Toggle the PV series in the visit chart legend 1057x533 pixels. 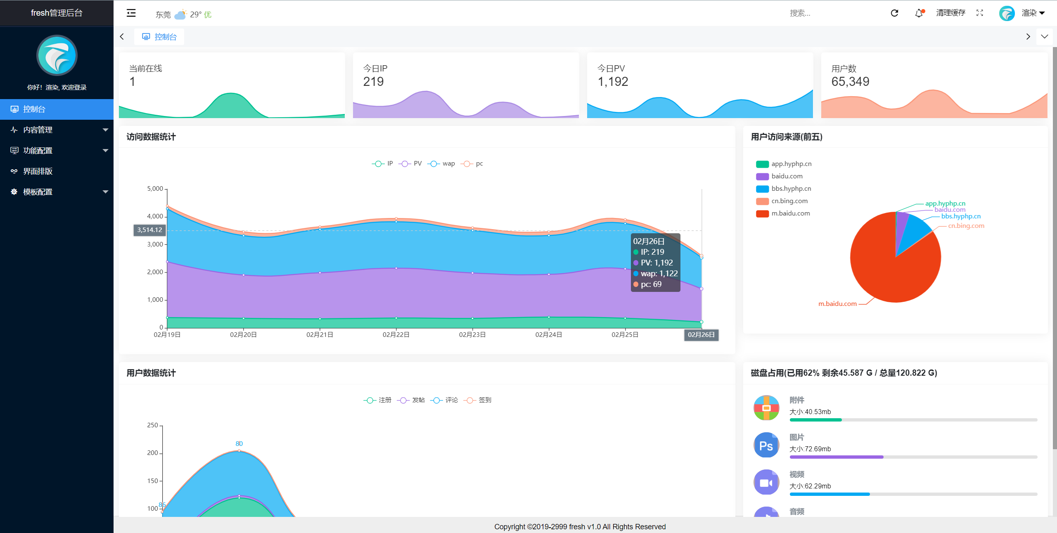410,163
